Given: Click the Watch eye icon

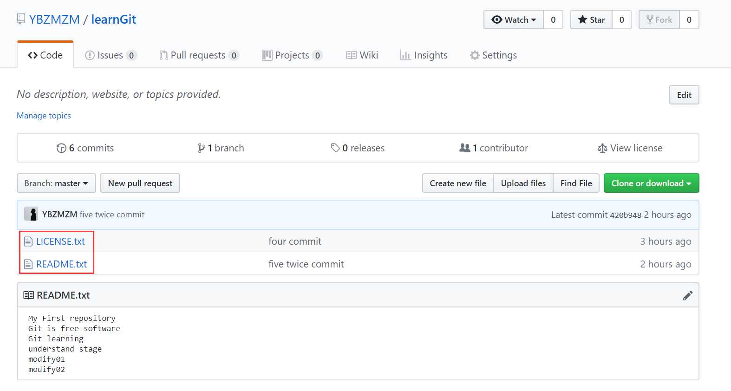Looking at the screenshot, I should click(x=497, y=20).
